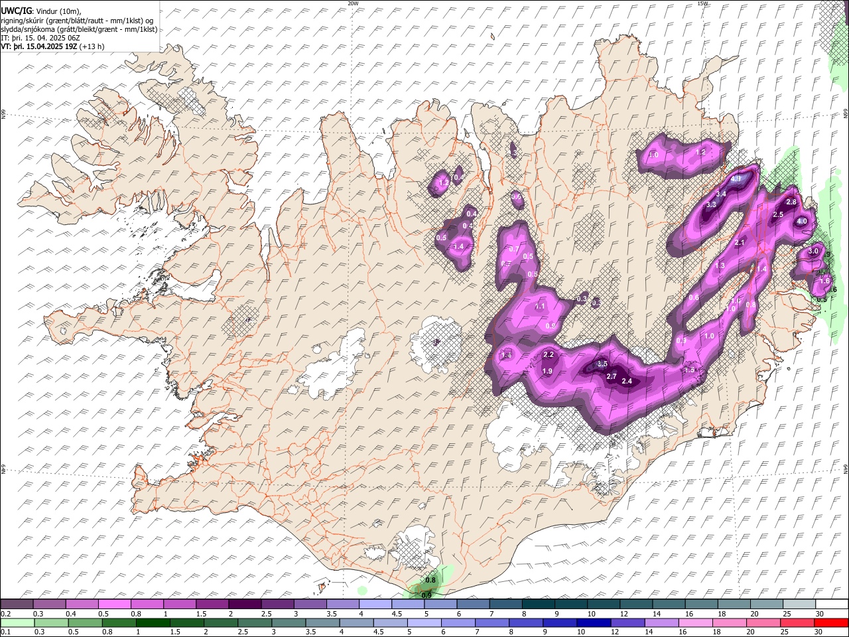849x637 pixels.
Task: Click the 3.3 snowfall value on the map
Action: pyautogui.click(x=711, y=204)
